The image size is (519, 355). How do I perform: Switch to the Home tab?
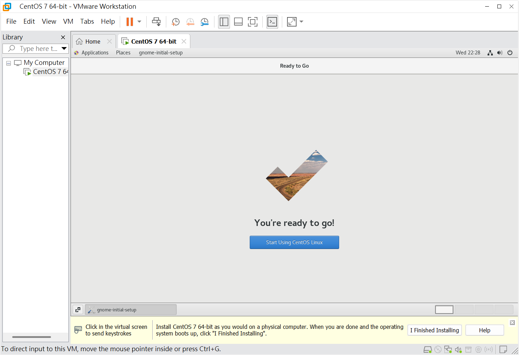pos(93,41)
